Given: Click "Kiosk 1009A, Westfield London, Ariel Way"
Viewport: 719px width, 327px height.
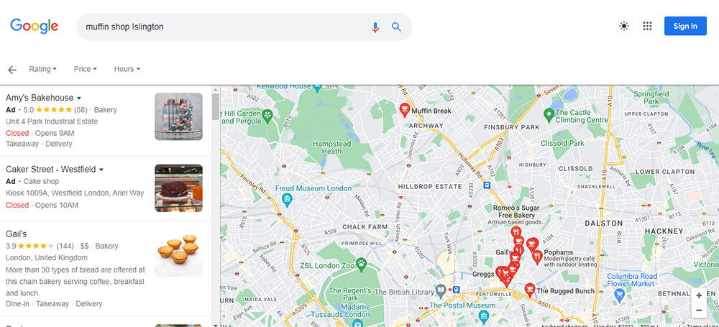Looking at the screenshot, I should pyautogui.click(x=75, y=193).
